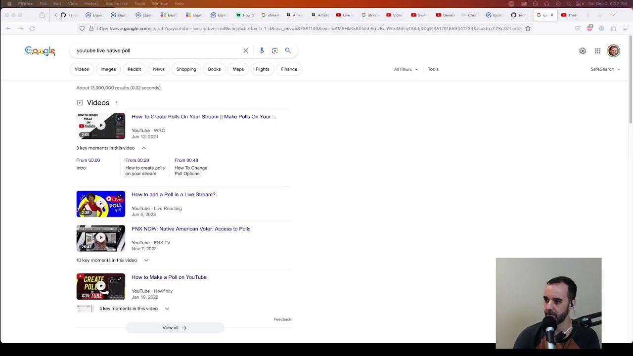Open "FNX NOW: Native American Voter" result
This screenshot has height=356, width=633.
point(191,229)
